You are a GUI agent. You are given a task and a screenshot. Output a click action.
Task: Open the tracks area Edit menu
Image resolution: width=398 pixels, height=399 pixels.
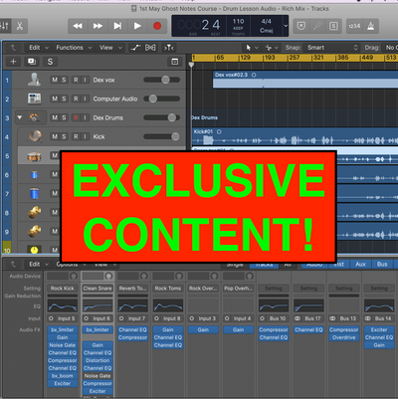[38, 48]
